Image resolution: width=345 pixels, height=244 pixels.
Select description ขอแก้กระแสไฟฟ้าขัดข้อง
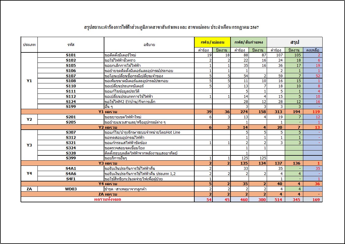pyautogui.click(x=126, y=143)
